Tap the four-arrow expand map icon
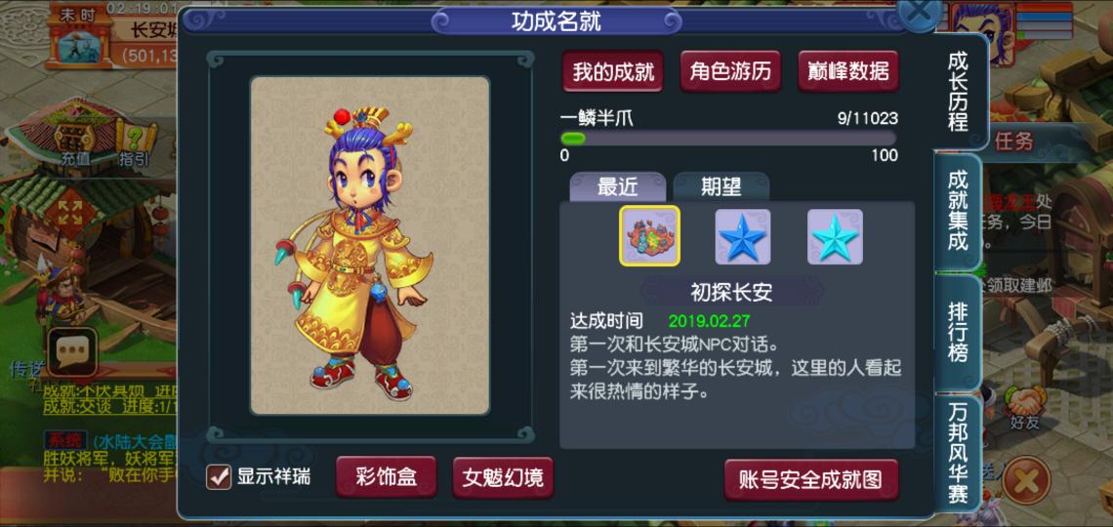The image size is (1113, 527). pyautogui.click(x=69, y=212)
